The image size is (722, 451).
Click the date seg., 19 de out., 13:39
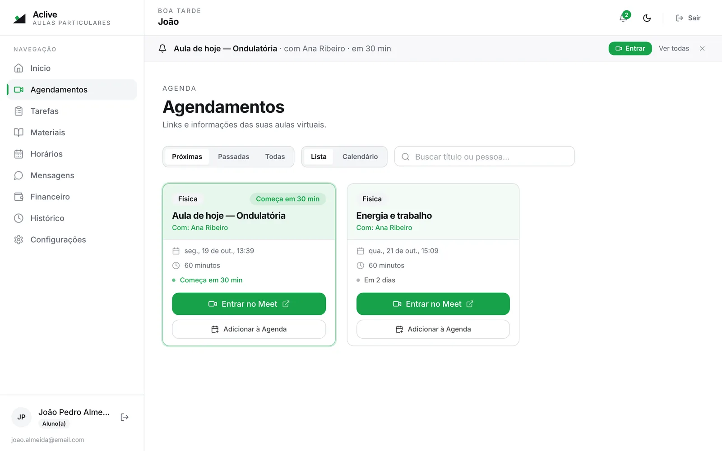(219, 251)
